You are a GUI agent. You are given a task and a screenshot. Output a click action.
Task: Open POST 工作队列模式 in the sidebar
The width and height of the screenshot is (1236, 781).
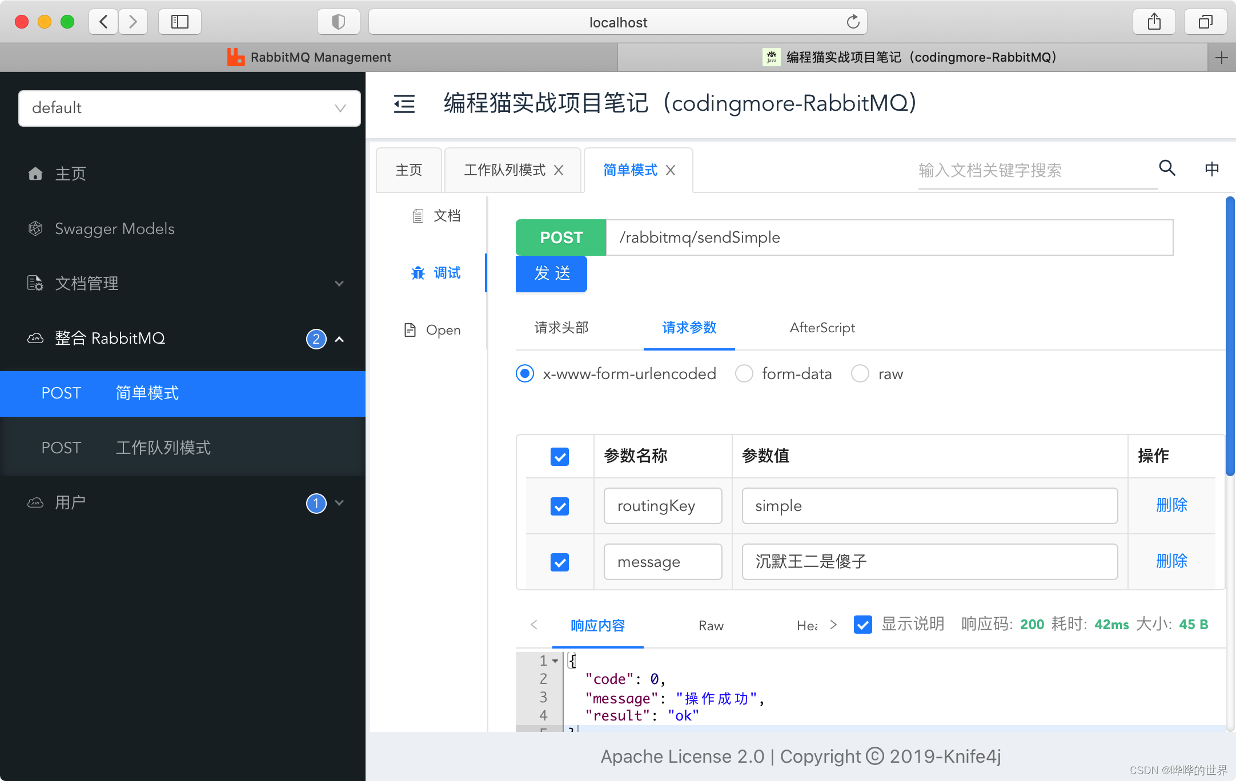[x=183, y=448]
